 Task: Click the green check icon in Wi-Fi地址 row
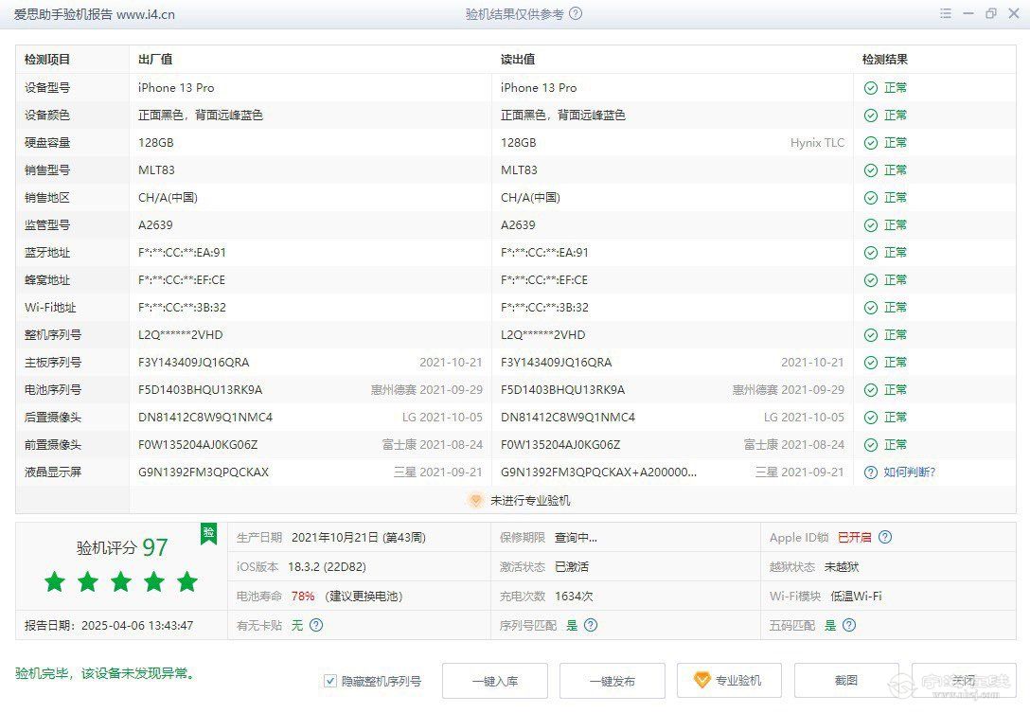coord(870,308)
